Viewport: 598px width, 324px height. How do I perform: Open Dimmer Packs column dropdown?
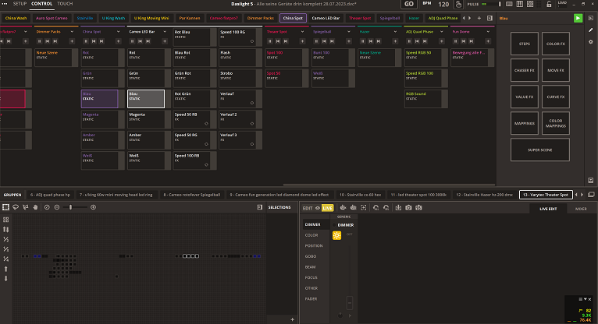click(72, 32)
